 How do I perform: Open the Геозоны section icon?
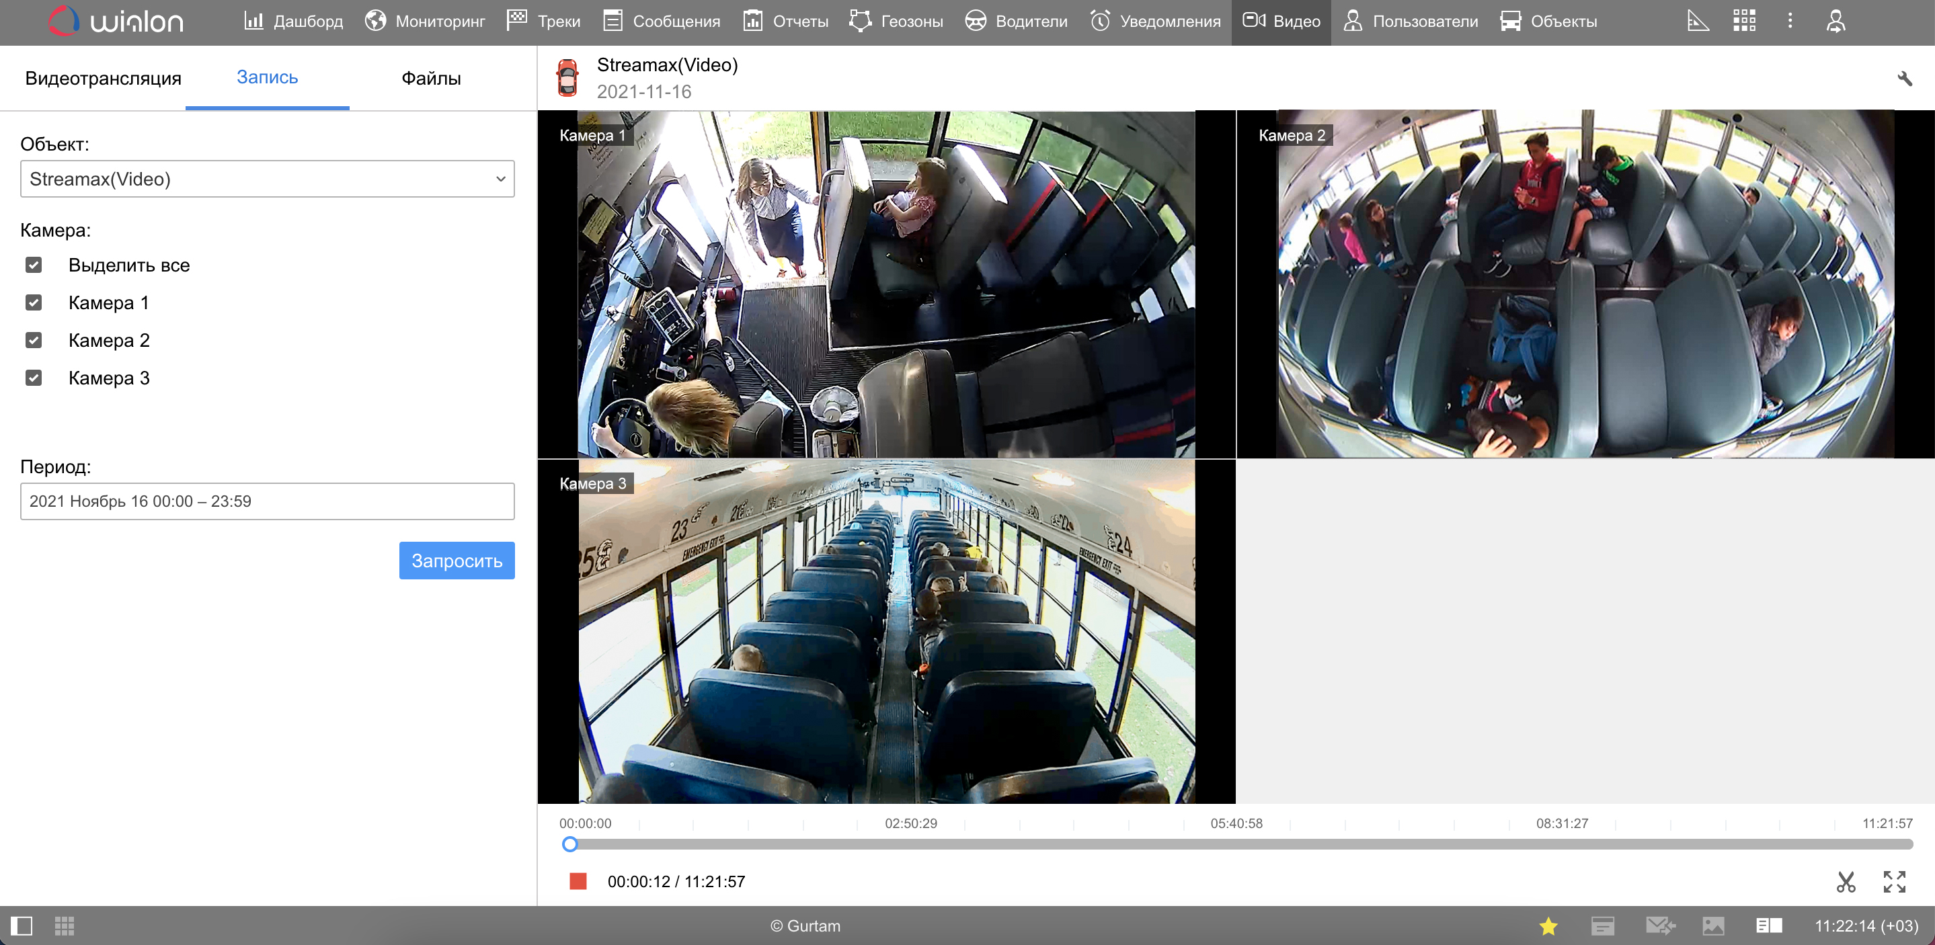point(860,20)
